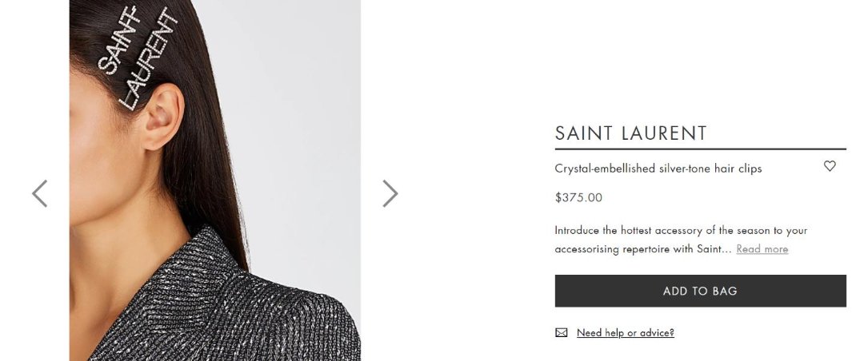Click the 'SAINT' crystal clip in the photo
Image resolution: width=864 pixels, height=361 pixels.
click(x=120, y=40)
